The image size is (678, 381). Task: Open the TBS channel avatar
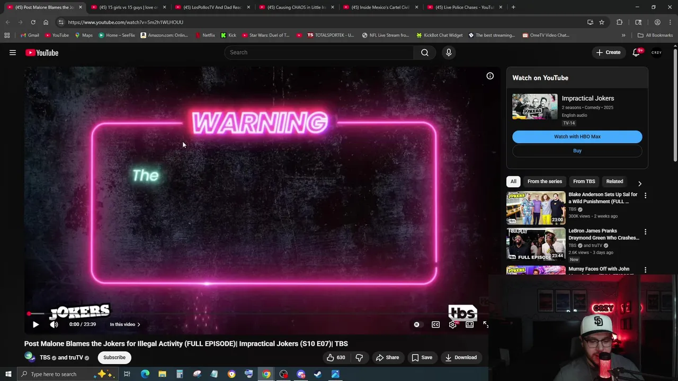click(30, 357)
